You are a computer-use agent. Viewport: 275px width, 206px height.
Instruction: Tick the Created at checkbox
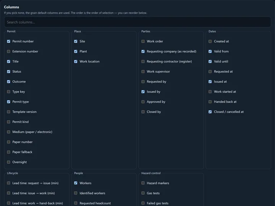pos(210,41)
